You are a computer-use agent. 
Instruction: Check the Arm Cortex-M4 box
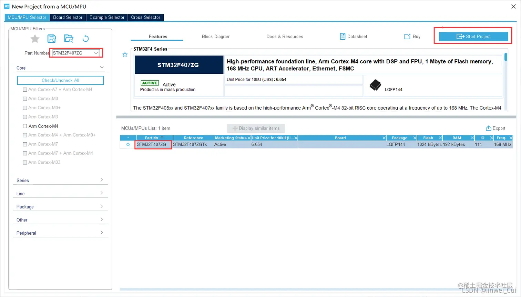pos(25,126)
